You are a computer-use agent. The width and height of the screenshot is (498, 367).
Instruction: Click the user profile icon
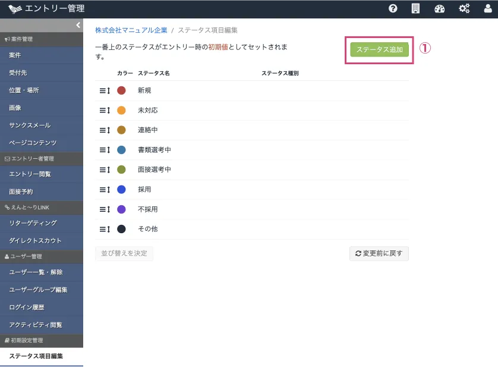tap(488, 8)
